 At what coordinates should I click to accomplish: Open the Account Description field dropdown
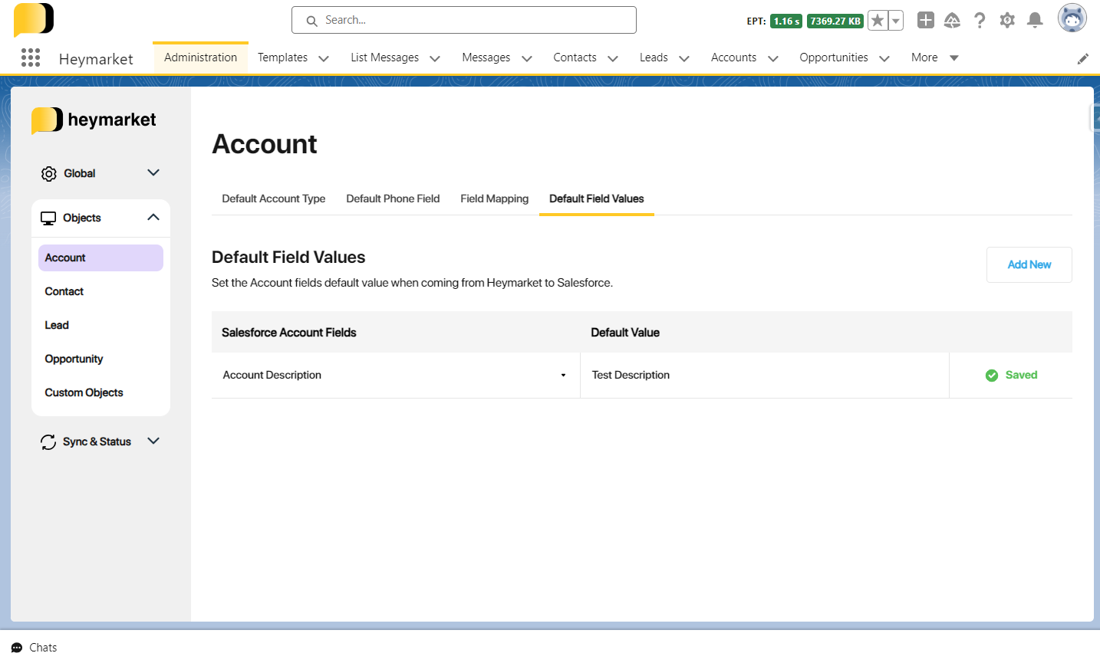pos(396,375)
